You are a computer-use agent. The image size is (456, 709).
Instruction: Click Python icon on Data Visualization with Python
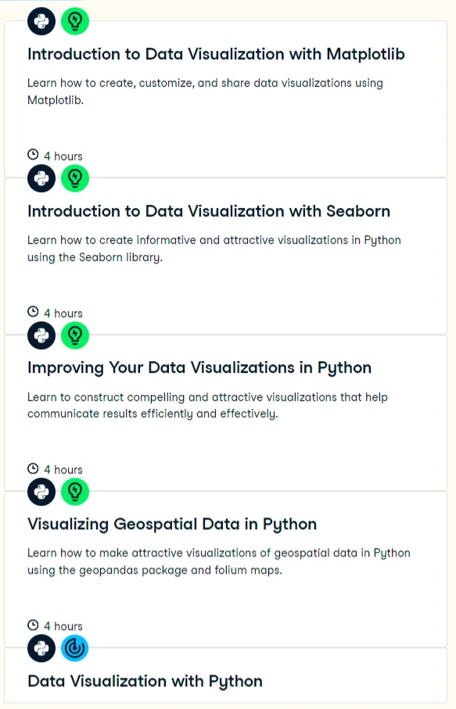[41, 648]
